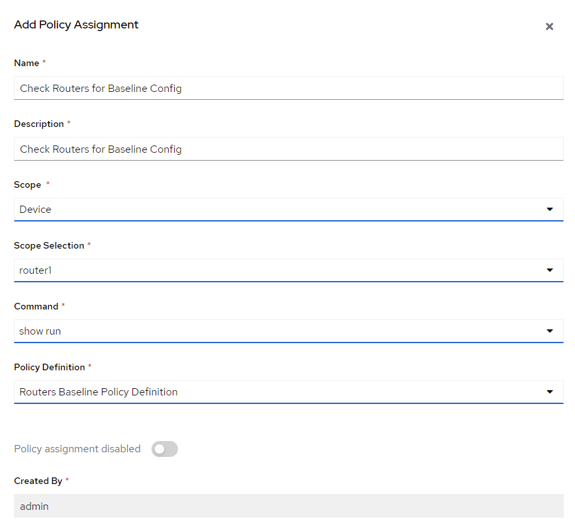Open the Scope Selection dropdown showing router1
The width and height of the screenshot is (575, 527).
tap(288, 270)
